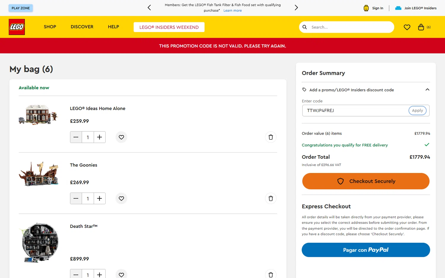Click the LEGO logo
Screen dimensions: 445x278
[17, 27]
